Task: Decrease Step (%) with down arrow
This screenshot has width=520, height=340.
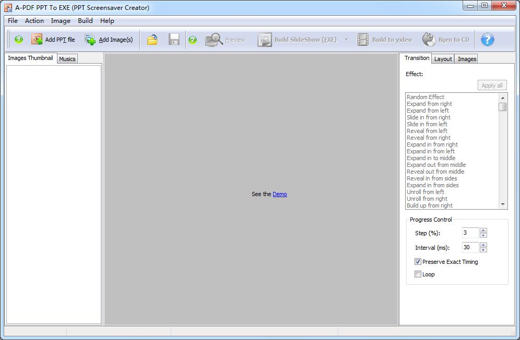Action: pyautogui.click(x=483, y=235)
